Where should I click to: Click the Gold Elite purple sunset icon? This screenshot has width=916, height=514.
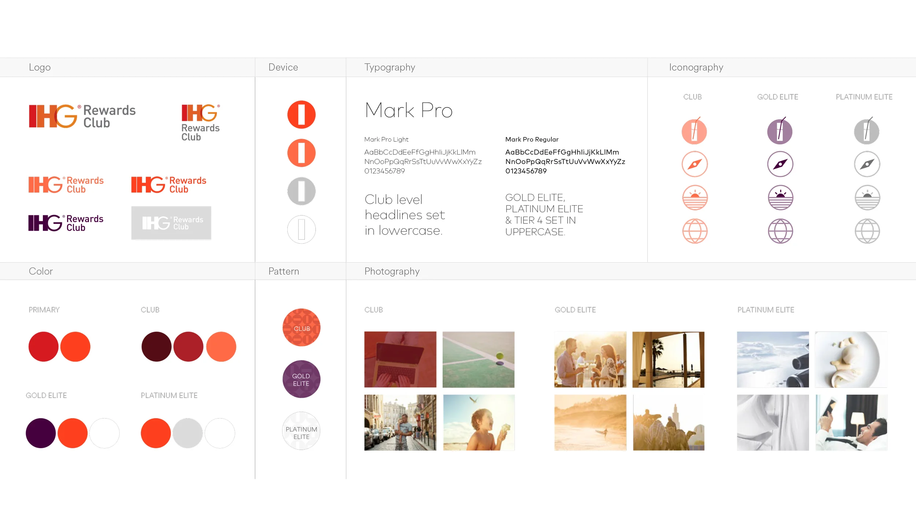coord(780,198)
